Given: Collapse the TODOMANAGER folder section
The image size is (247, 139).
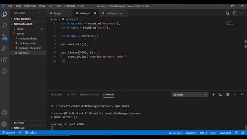Looking at the screenshot, I should click(x=28, y=24).
